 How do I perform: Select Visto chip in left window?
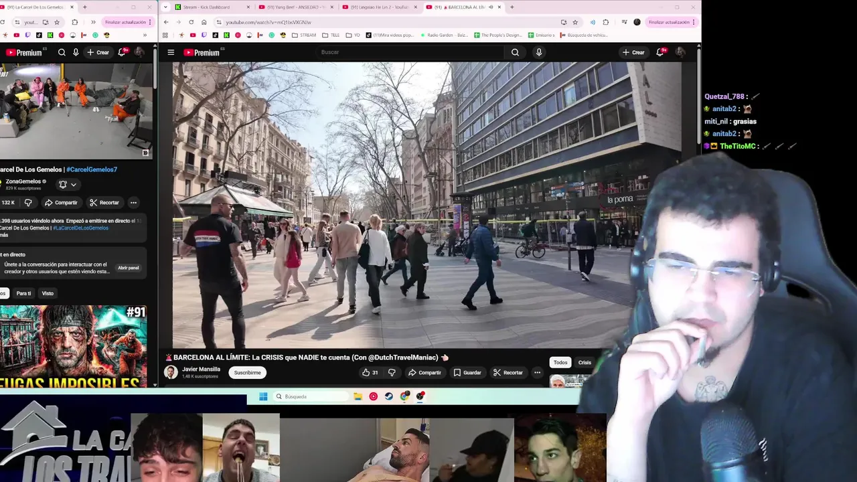[48, 293]
